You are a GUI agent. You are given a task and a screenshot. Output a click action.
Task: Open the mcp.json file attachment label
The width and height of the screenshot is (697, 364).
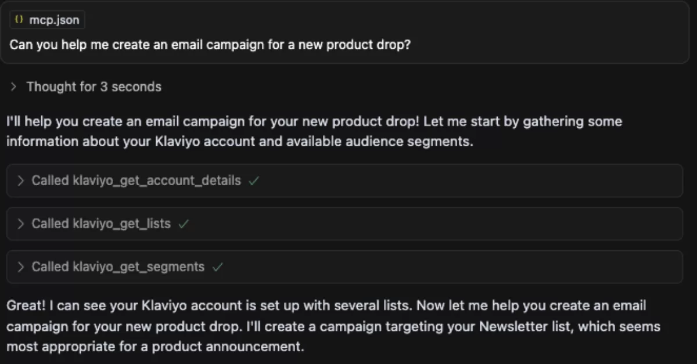[54, 21]
